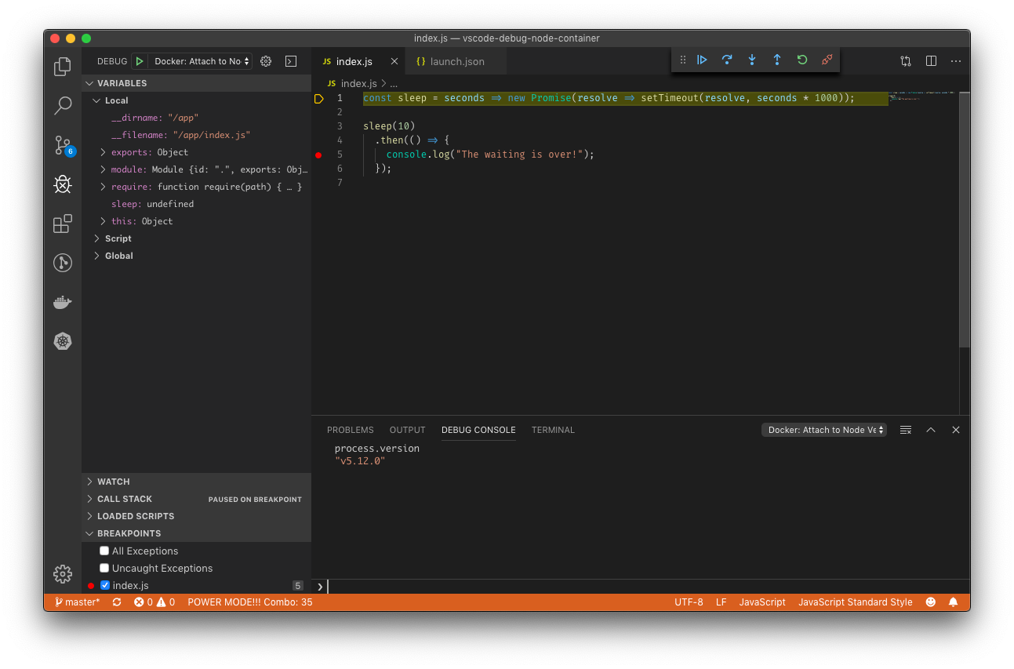
Task: Collapse the Local scope
Action: (196, 100)
